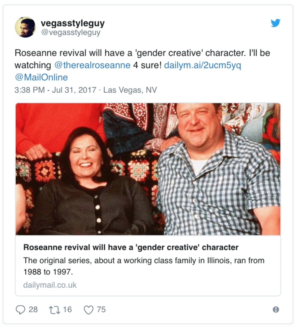Click the card's original series description

(x=144, y=266)
